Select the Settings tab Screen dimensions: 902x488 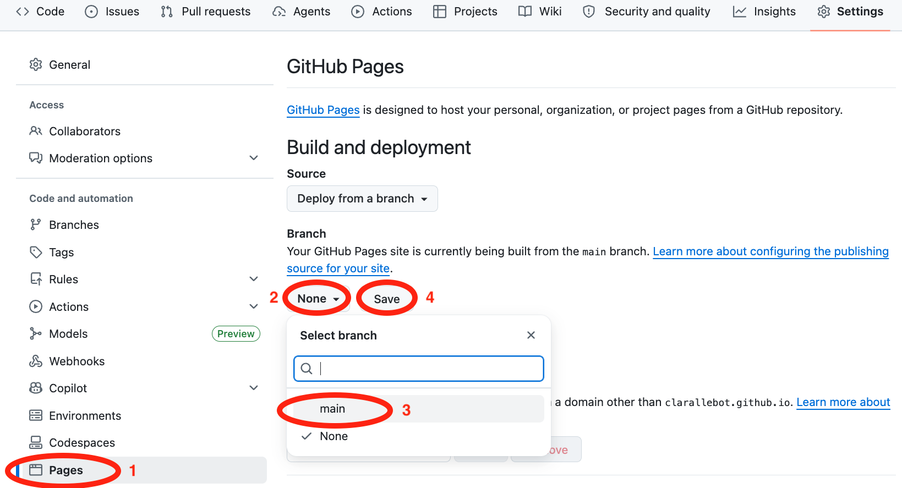tap(850, 12)
